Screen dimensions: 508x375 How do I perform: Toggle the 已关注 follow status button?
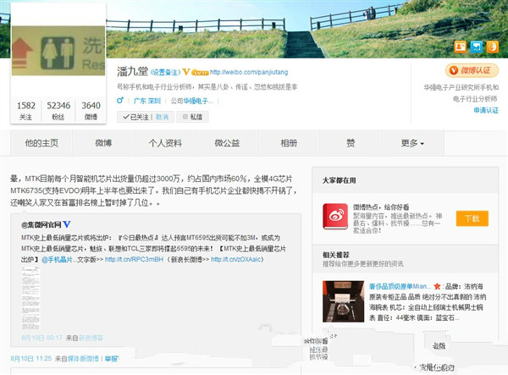click(x=134, y=117)
